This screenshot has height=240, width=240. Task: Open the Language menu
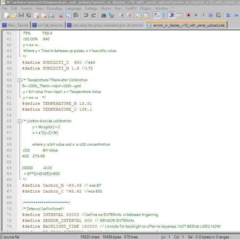[73, 8]
